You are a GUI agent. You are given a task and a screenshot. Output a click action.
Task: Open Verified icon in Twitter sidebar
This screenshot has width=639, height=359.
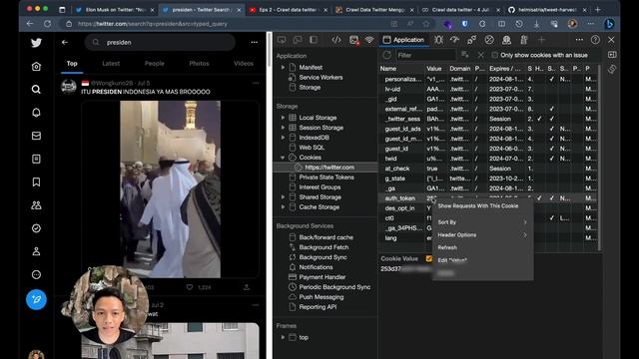coord(36,228)
